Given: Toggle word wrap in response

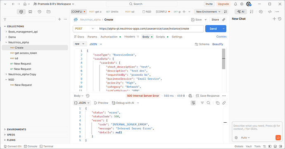Looking at the screenshot, I should pyautogui.click(x=193, y=103).
